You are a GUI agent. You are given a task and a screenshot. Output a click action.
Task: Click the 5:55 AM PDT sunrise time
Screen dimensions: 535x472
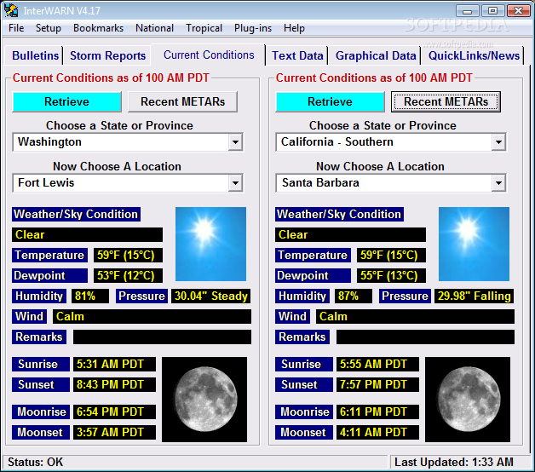377,364
